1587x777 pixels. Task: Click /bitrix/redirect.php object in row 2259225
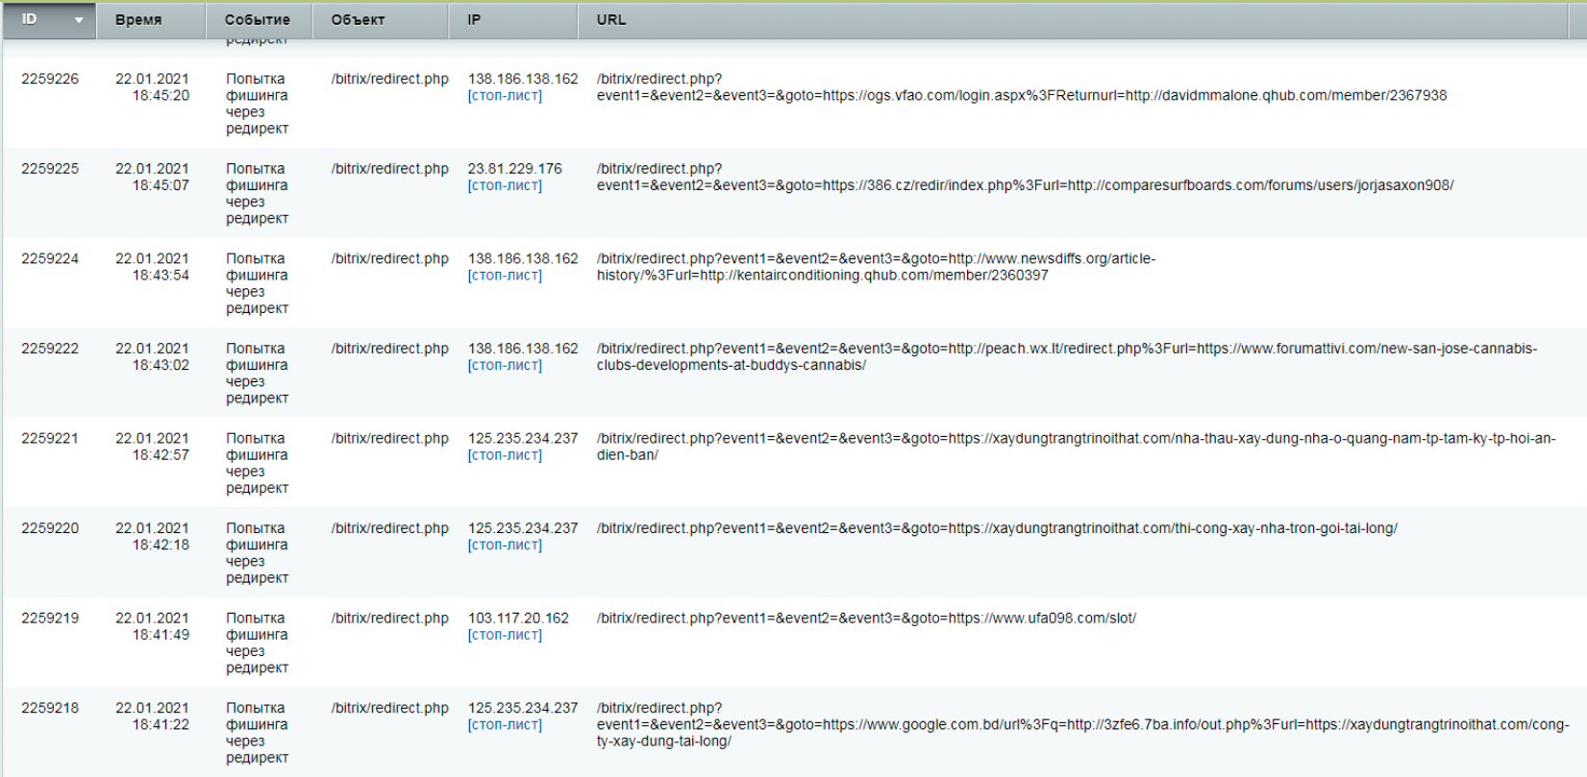[x=390, y=169]
